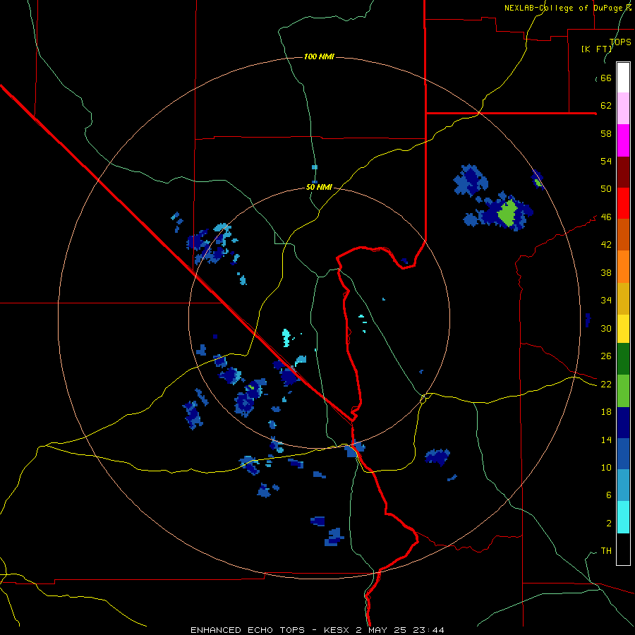Screen dimensions: 635x635
Task: Click the light green legend swatch
Action: coord(623,392)
